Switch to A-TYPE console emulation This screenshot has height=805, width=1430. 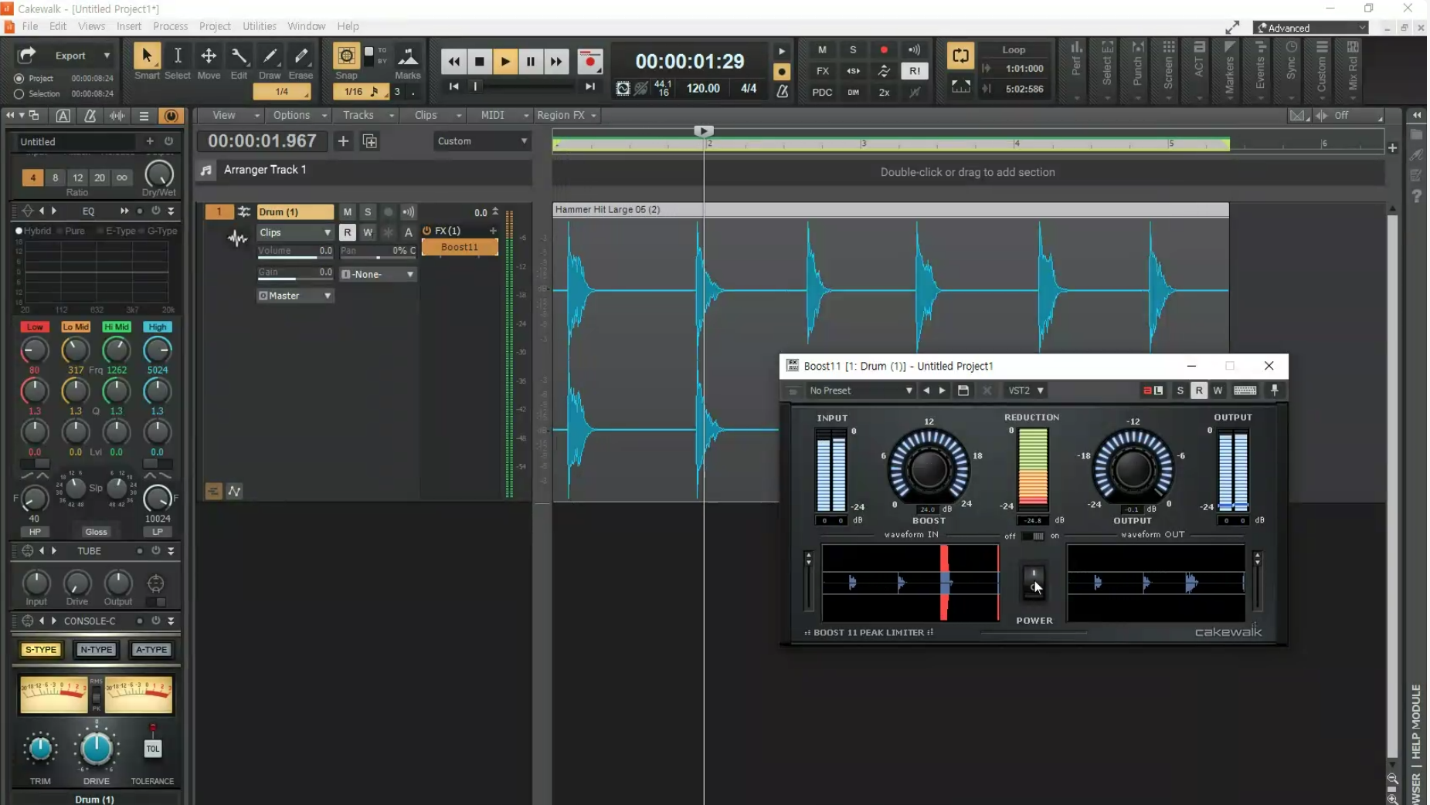[151, 650]
